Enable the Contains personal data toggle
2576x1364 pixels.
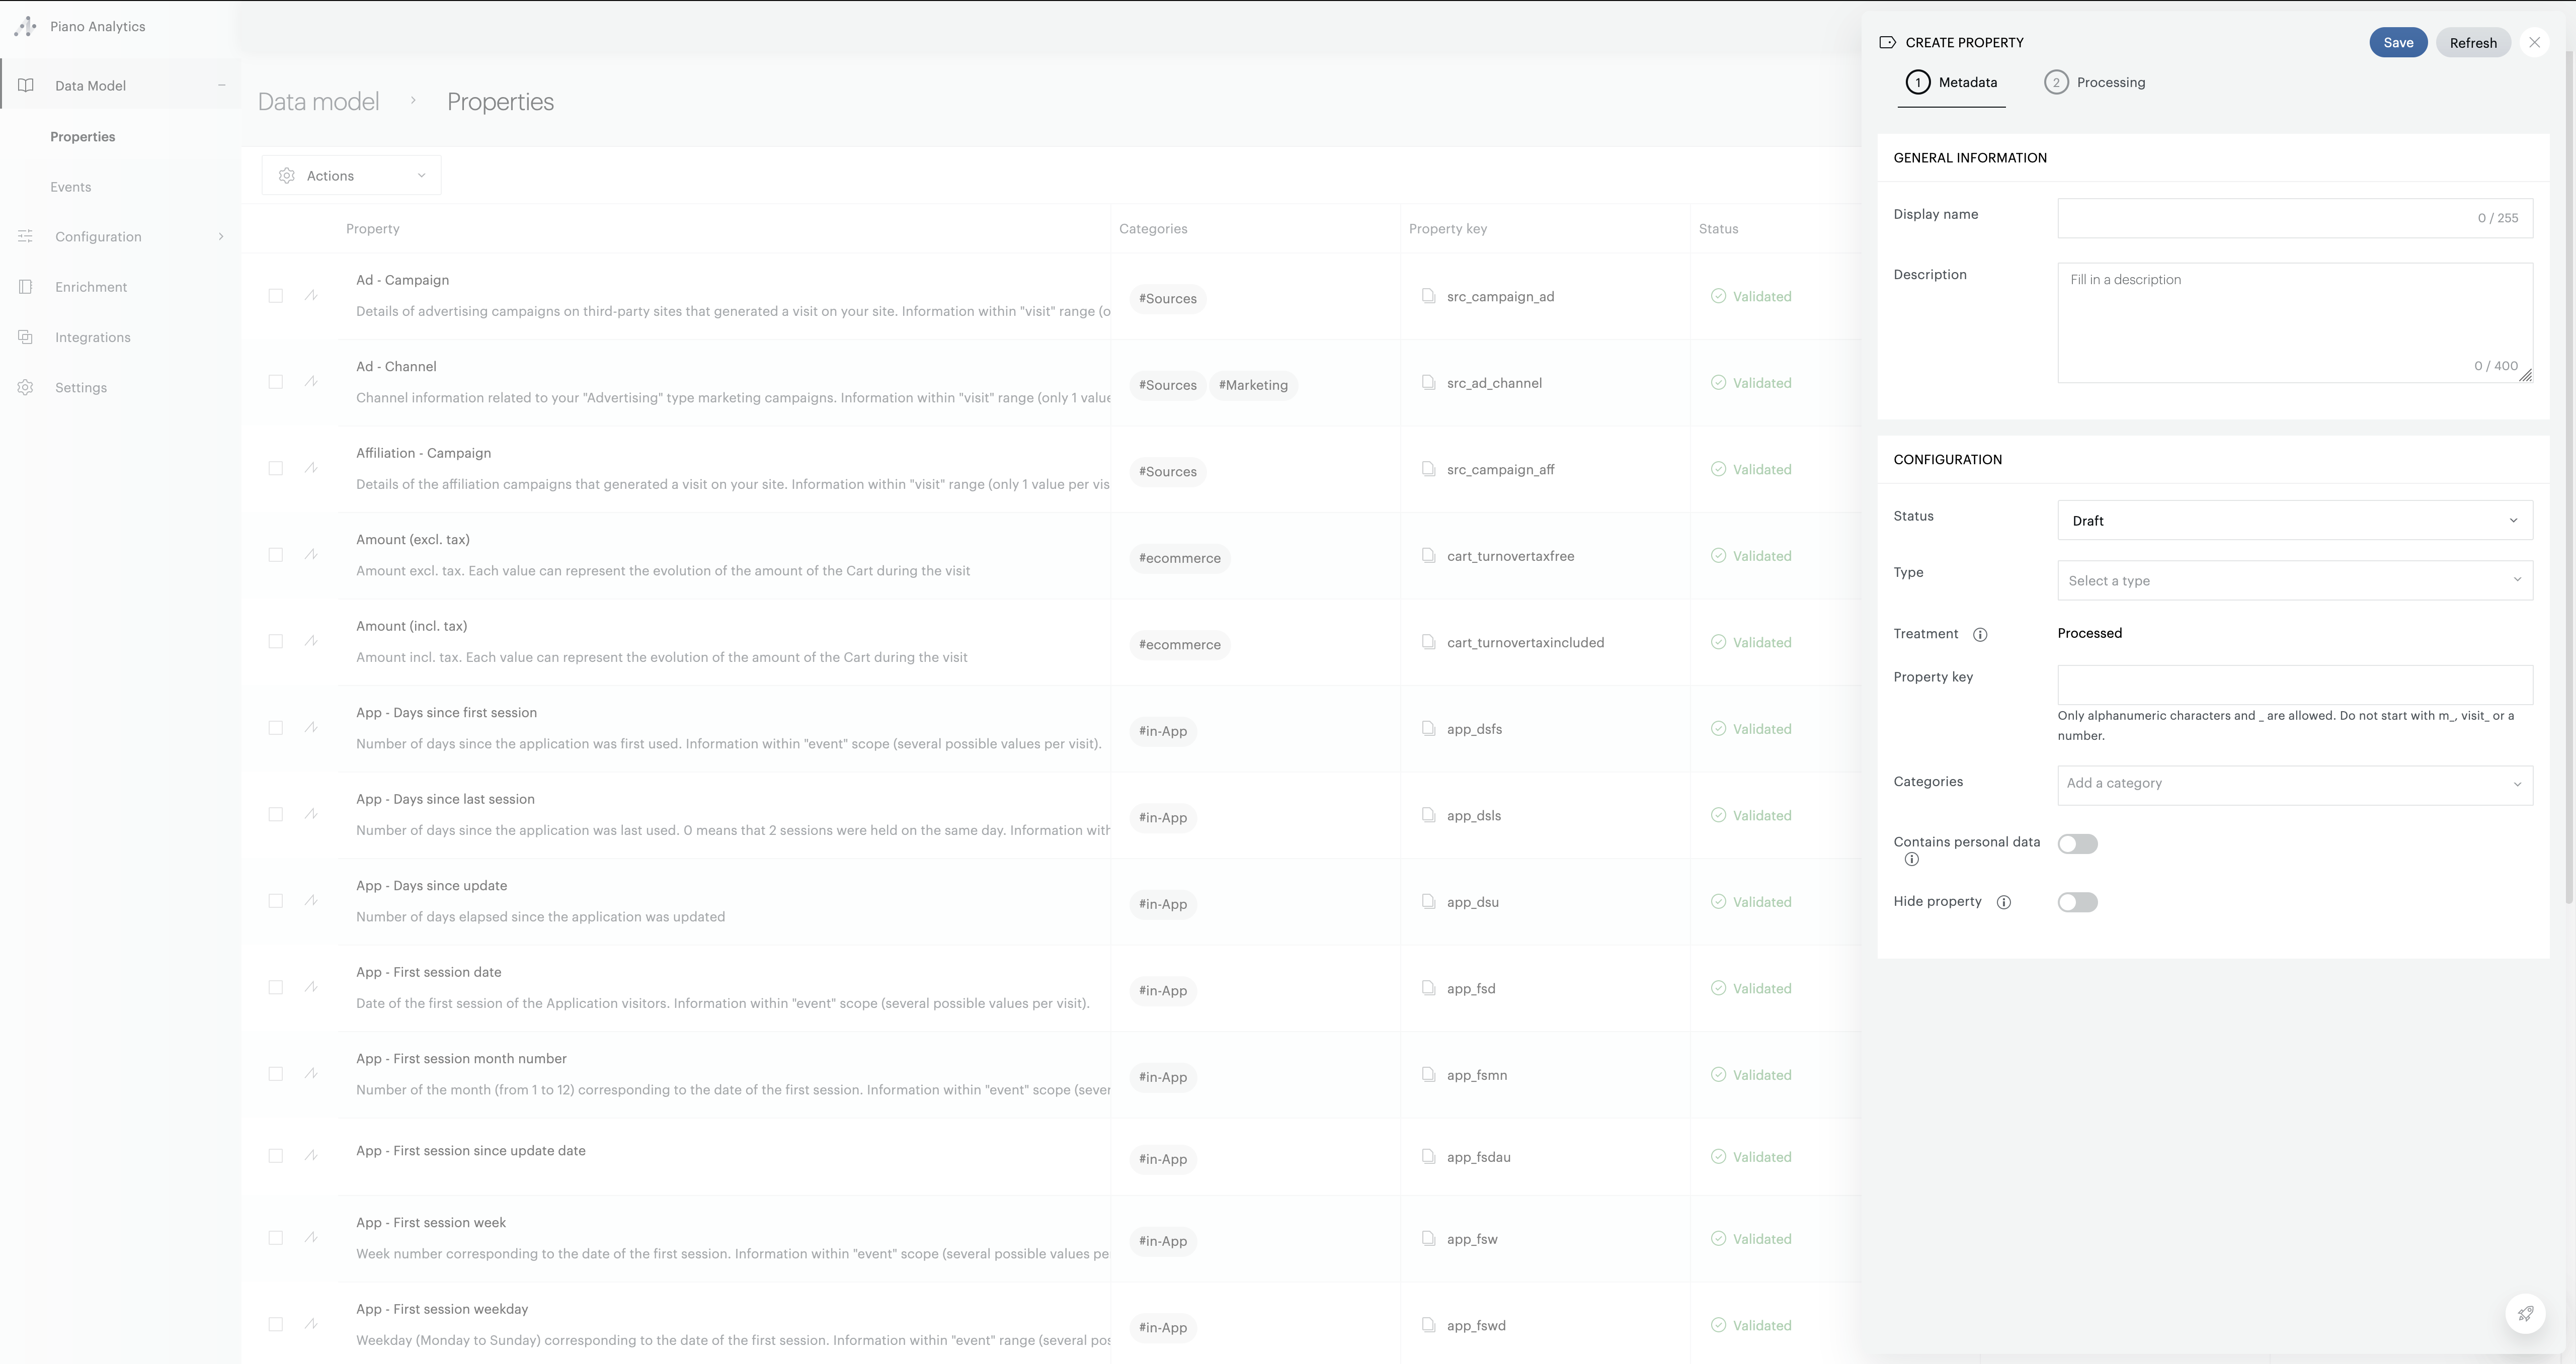click(2077, 843)
